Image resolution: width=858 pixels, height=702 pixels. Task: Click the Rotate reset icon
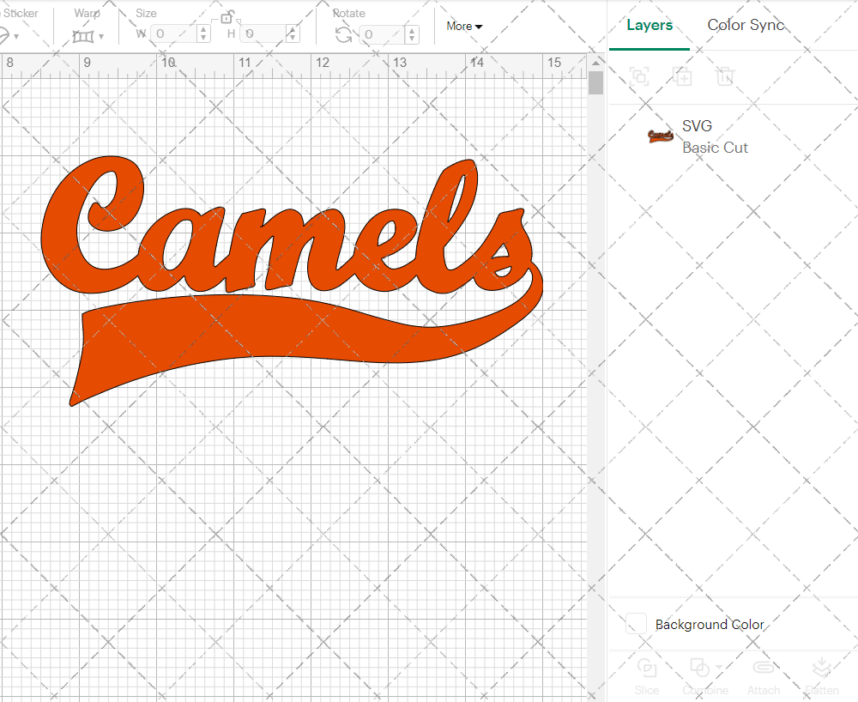click(x=342, y=33)
